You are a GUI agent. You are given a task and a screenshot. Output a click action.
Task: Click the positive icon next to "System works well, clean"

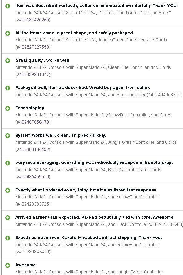tap(8, 136)
